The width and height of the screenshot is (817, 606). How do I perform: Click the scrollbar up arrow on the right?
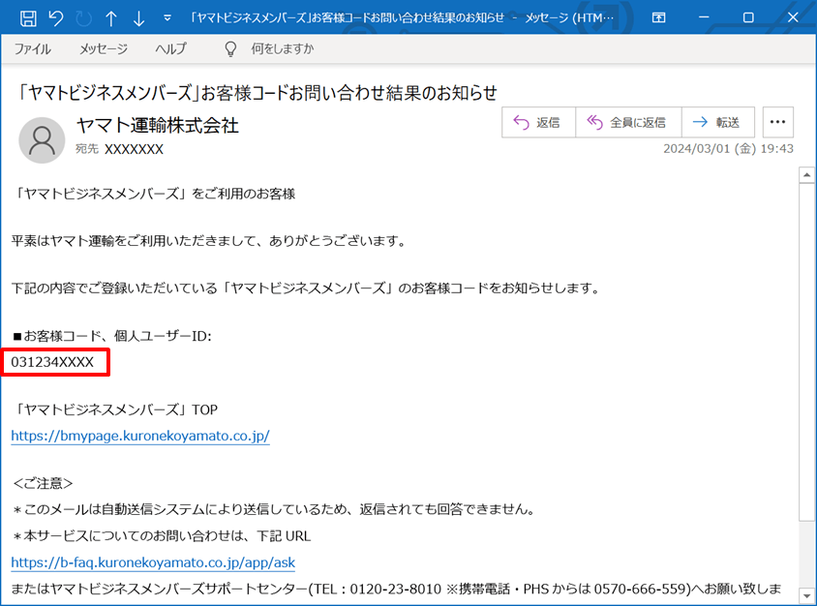(x=806, y=175)
